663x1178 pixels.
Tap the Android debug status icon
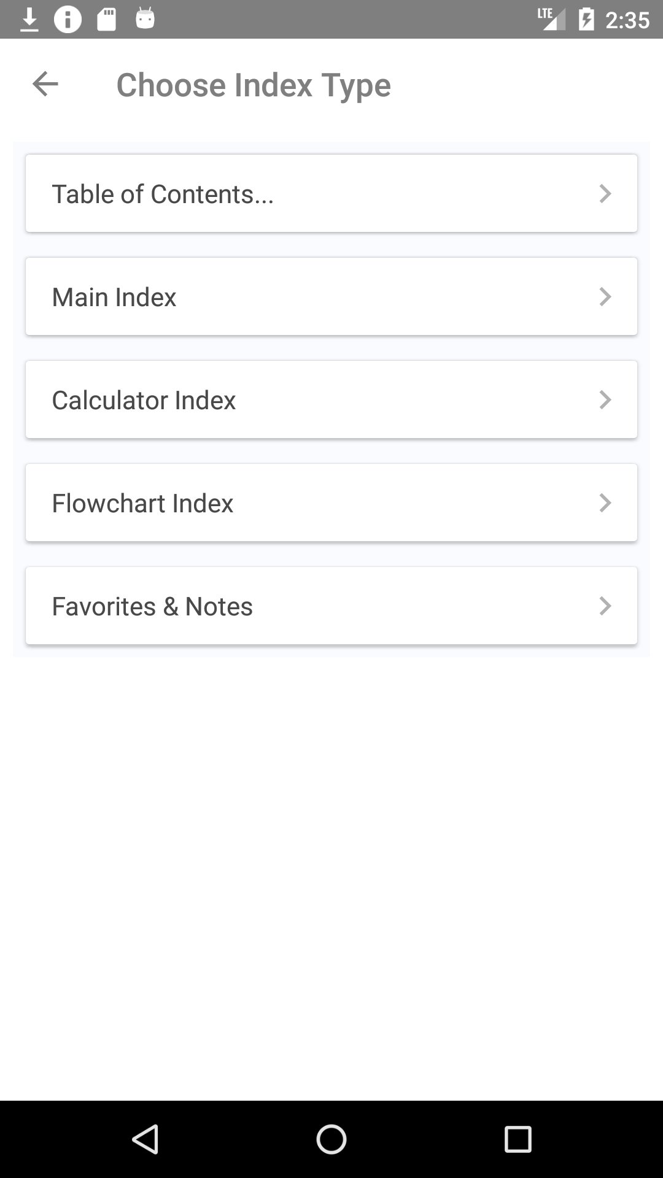[x=145, y=18]
